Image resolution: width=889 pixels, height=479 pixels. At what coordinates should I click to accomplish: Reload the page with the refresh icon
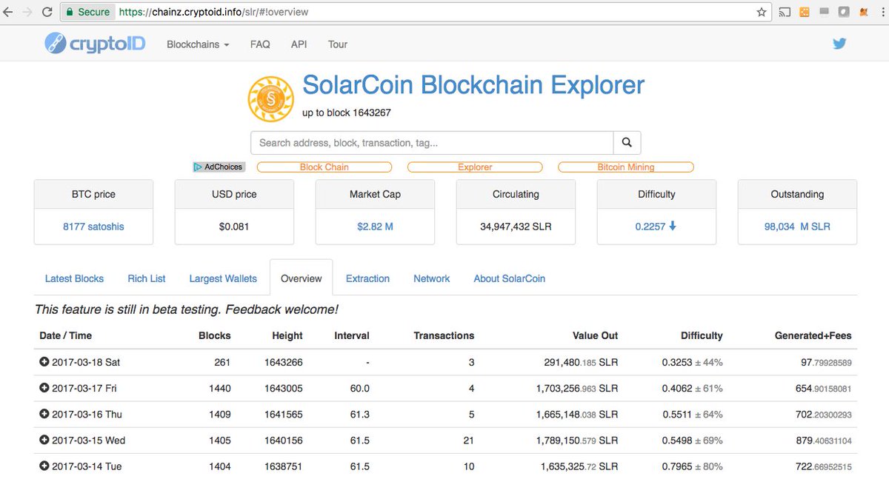[x=47, y=12]
